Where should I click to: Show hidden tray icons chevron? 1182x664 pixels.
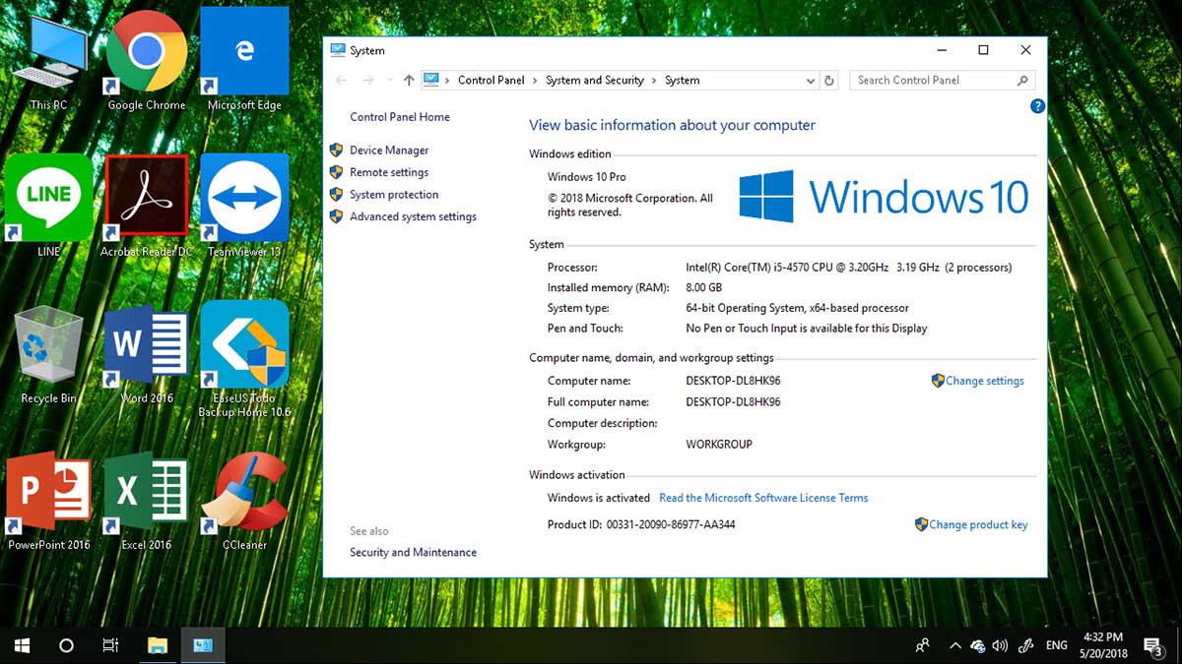pyautogui.click(x=954, y=645)
